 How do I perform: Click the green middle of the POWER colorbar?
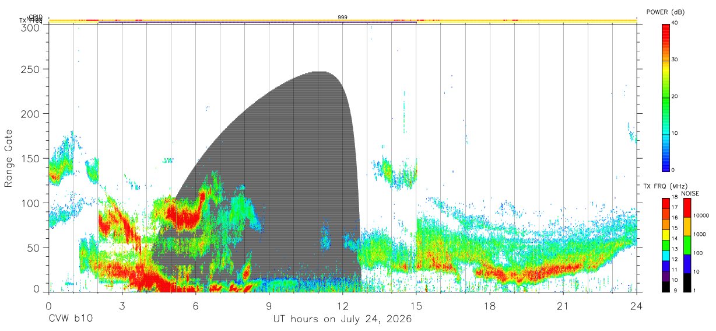tap(666, 102)
